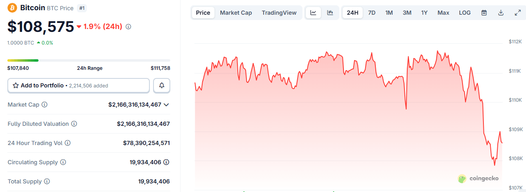Switch to line chart view
526x192 pixels.
313,13
